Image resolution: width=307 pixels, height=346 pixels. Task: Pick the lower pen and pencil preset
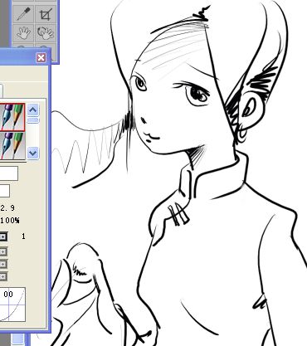coord(12,145)
